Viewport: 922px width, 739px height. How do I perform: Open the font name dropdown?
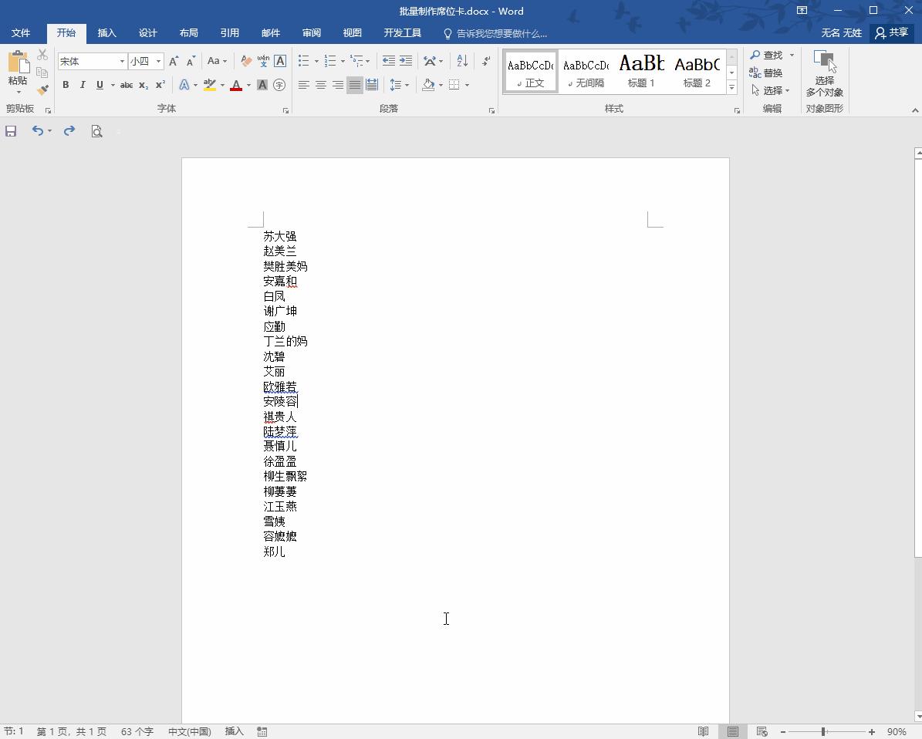[x=121, y=60]
